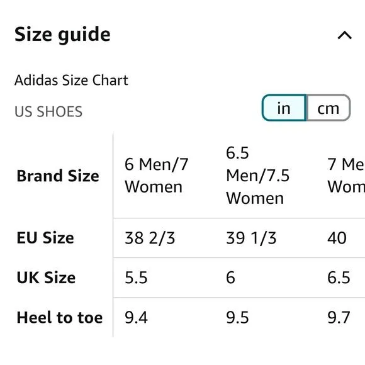The width and height of the screenshot is (365, 365).
Task: Click the 6 Men/7 Women size cell
Action: (x=157, y=176)
